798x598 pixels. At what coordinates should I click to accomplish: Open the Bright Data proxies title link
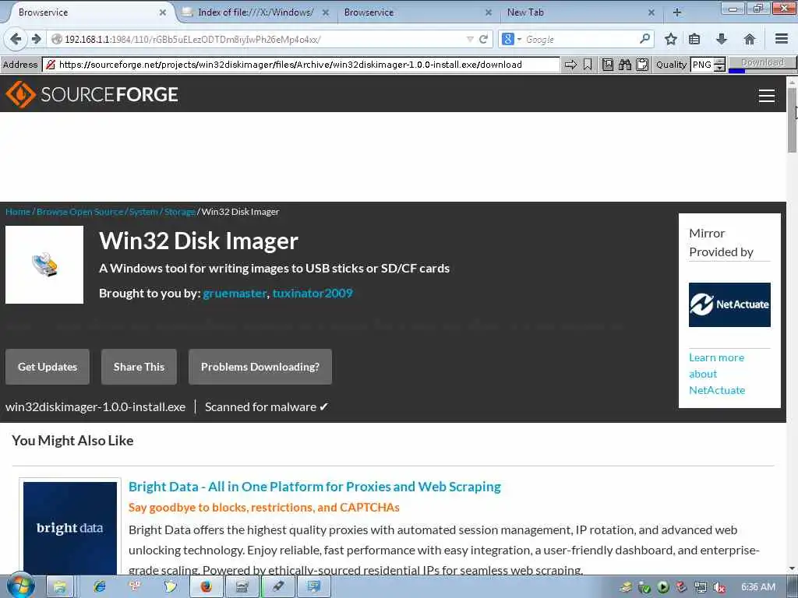[315, 487]
